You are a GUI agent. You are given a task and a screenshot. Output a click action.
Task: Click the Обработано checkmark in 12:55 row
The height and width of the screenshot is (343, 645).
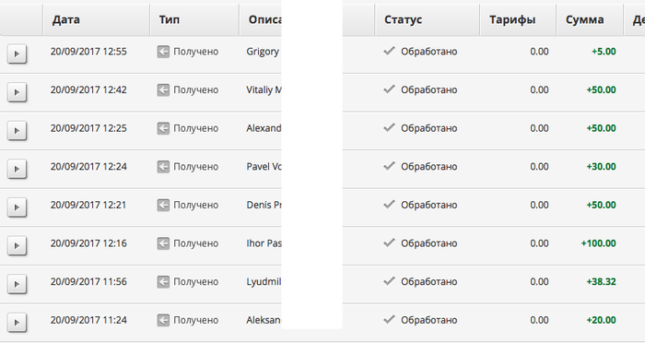tap(389, 51)
